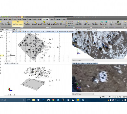Click highlighted quick access toolbar icon
Screen dimensions: 127x114
coord(22,17)
